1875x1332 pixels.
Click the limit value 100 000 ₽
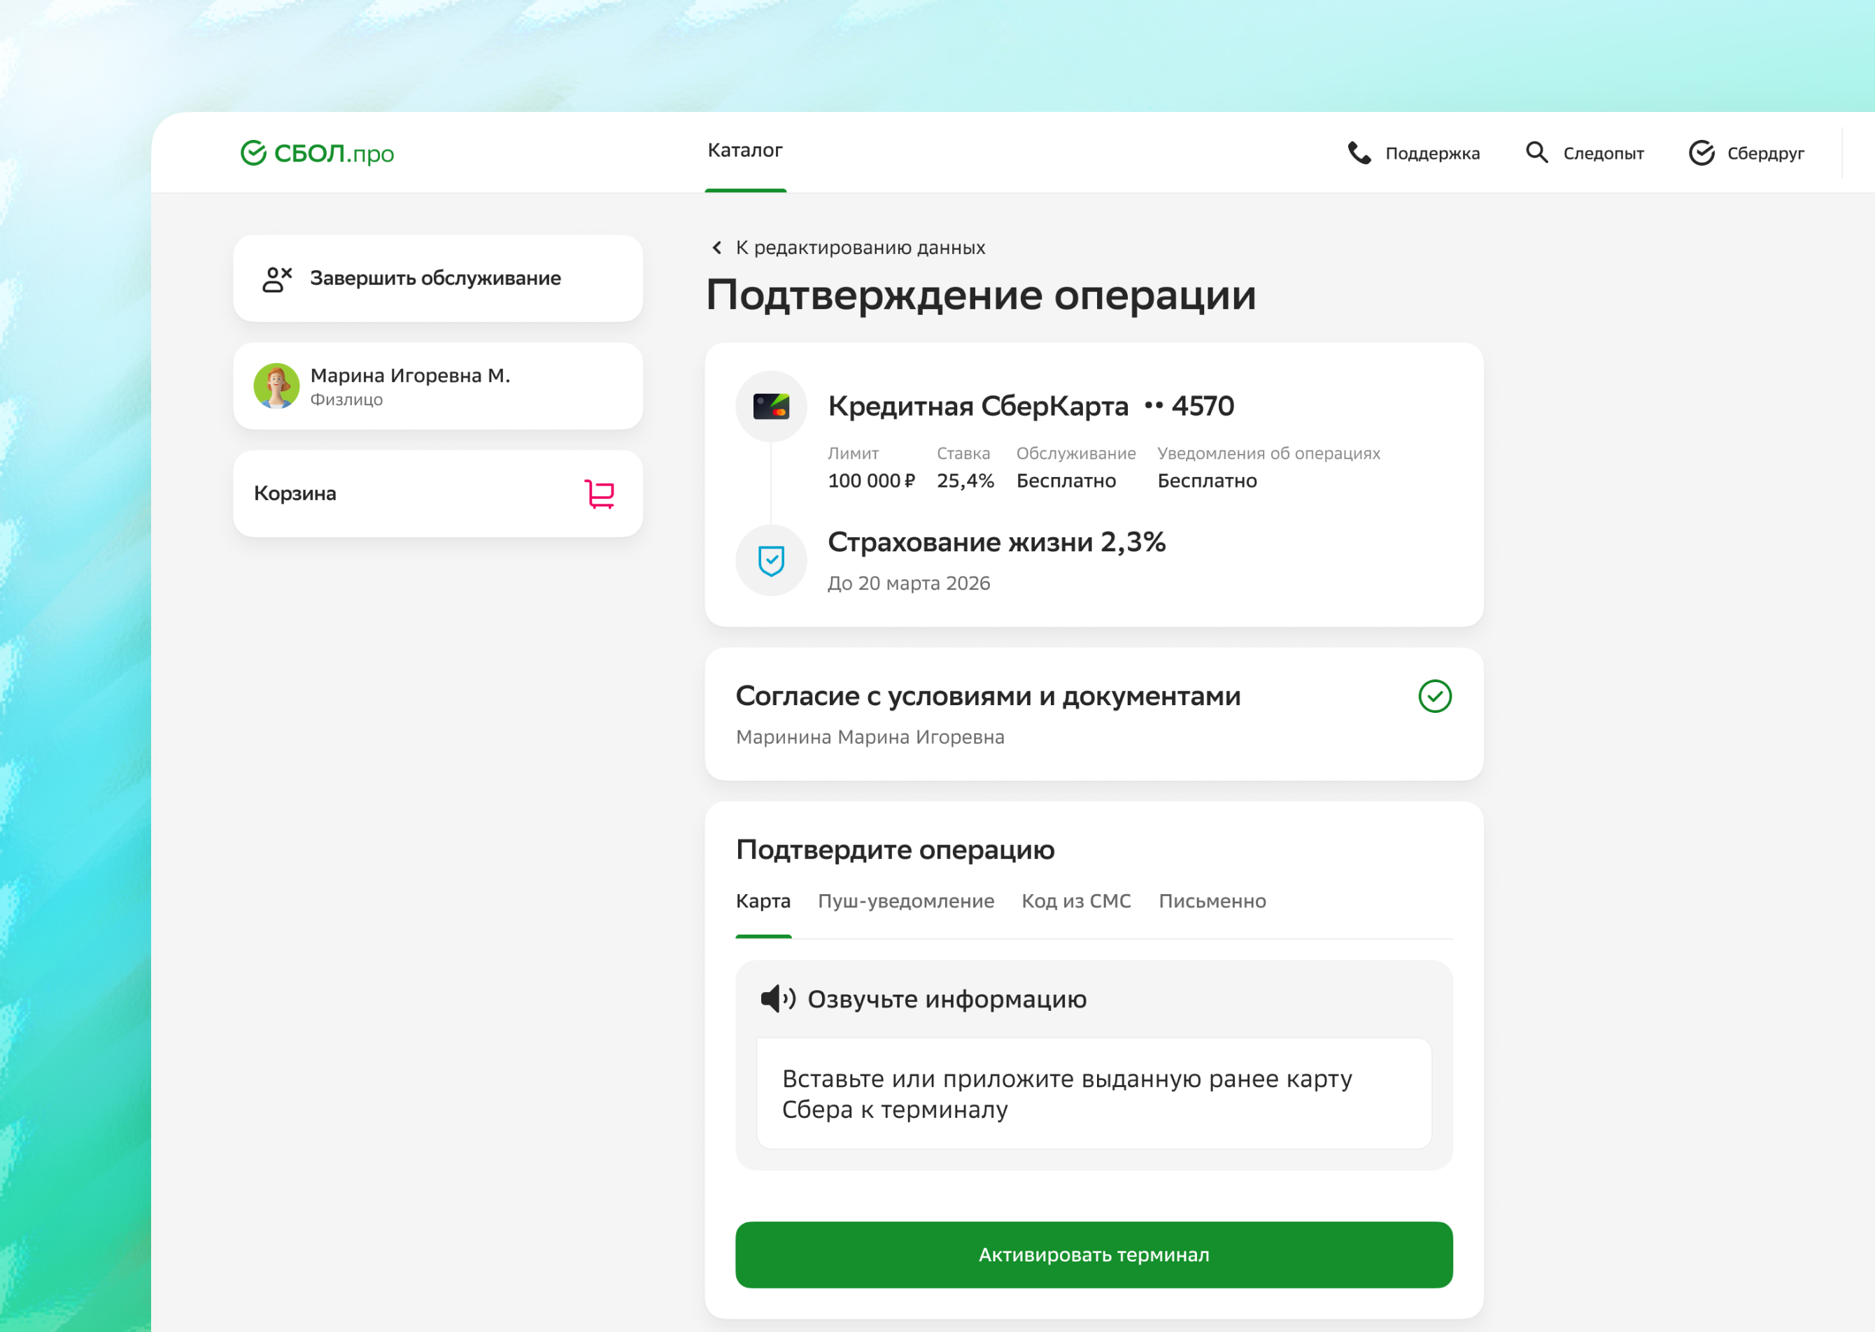coord(871,481)
